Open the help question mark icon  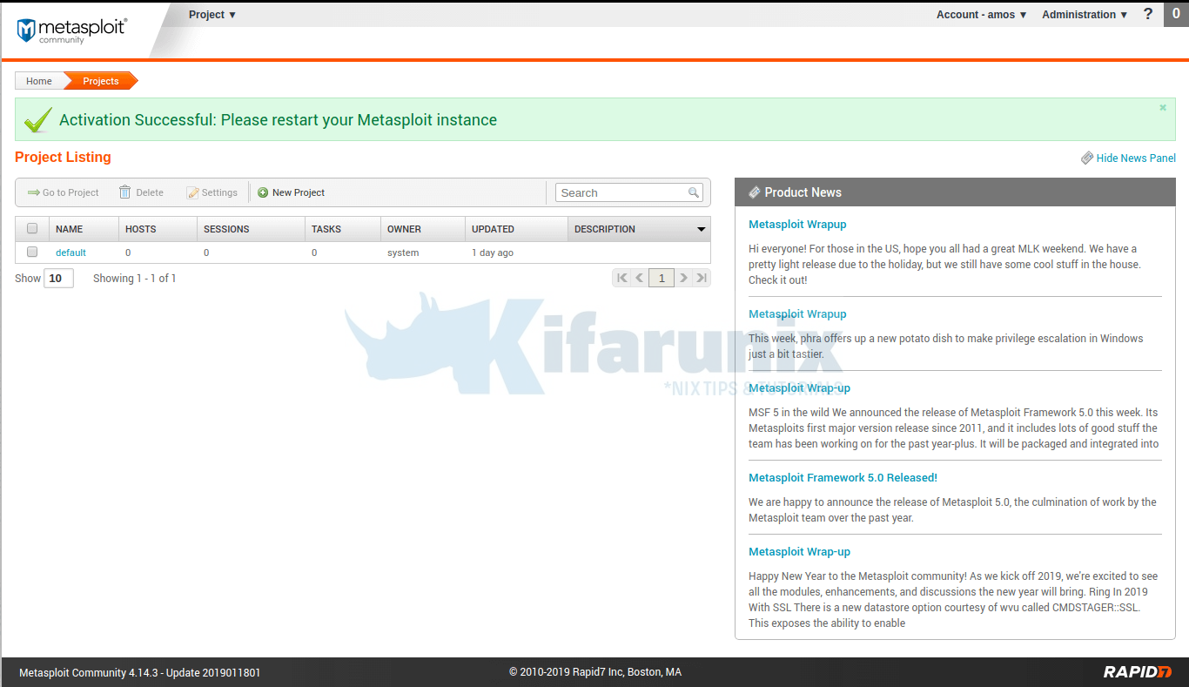1148,14
